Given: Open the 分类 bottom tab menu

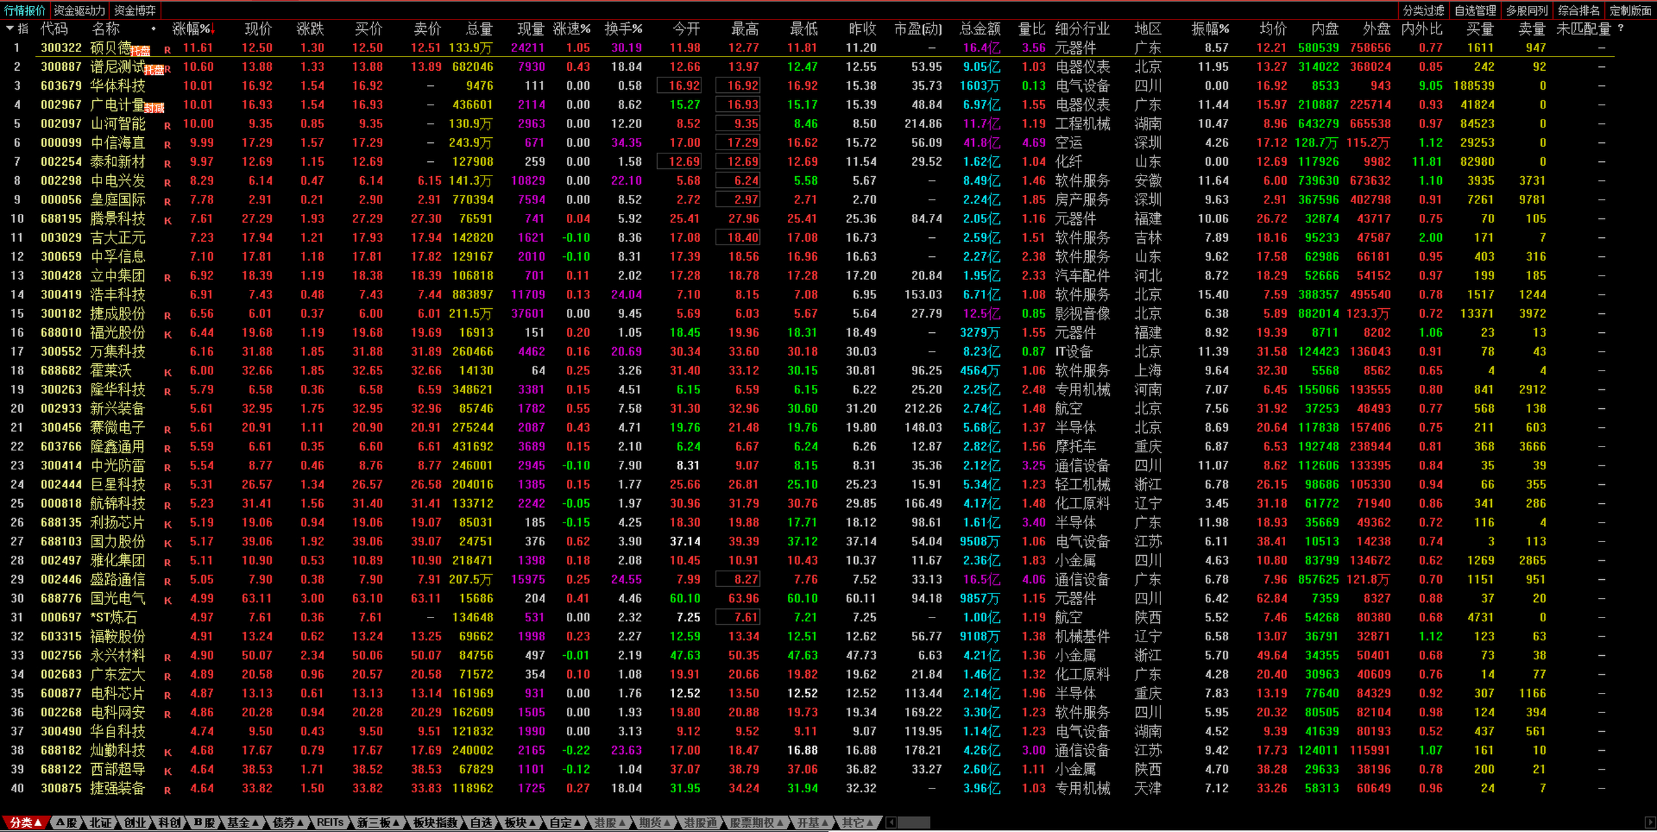Looking at the screenshot, I should click(25, 823).
